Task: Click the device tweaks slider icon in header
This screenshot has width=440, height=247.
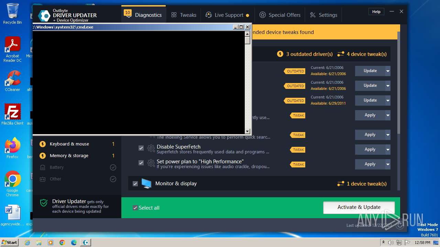Action: [341, 54]
